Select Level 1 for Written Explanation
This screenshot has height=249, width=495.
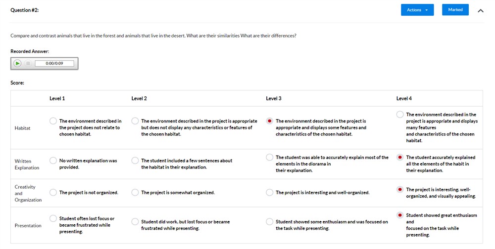click(53, 161)
